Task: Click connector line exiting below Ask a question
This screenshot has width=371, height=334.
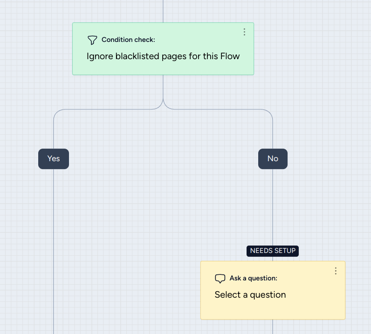Action: tap(273, 327)
